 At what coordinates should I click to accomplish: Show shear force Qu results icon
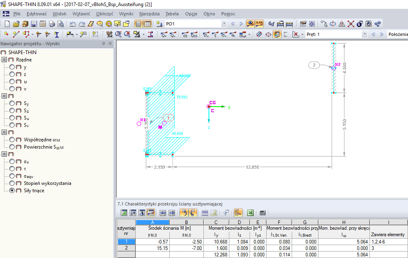[x=164, y=34]
